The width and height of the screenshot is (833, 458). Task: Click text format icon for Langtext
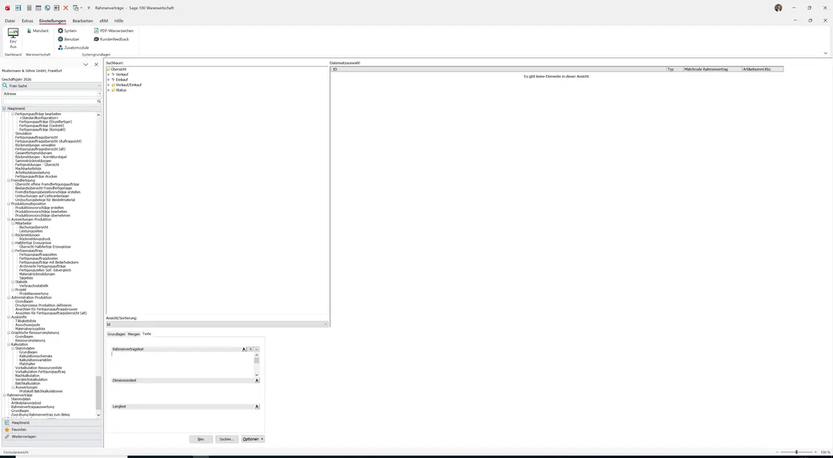point(257,407)
